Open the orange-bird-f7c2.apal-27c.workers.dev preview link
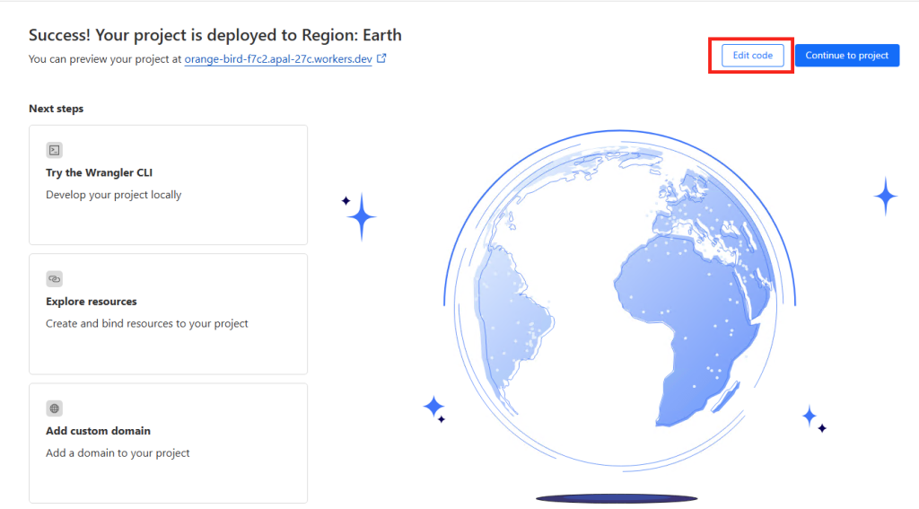The width and height of the screenshot is (919, 509). coord(278,59)
